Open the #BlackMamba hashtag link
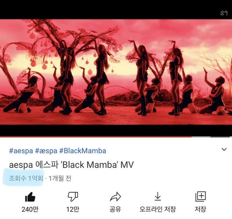The height and width of the screenshot is (219, 232). point(83,151)
